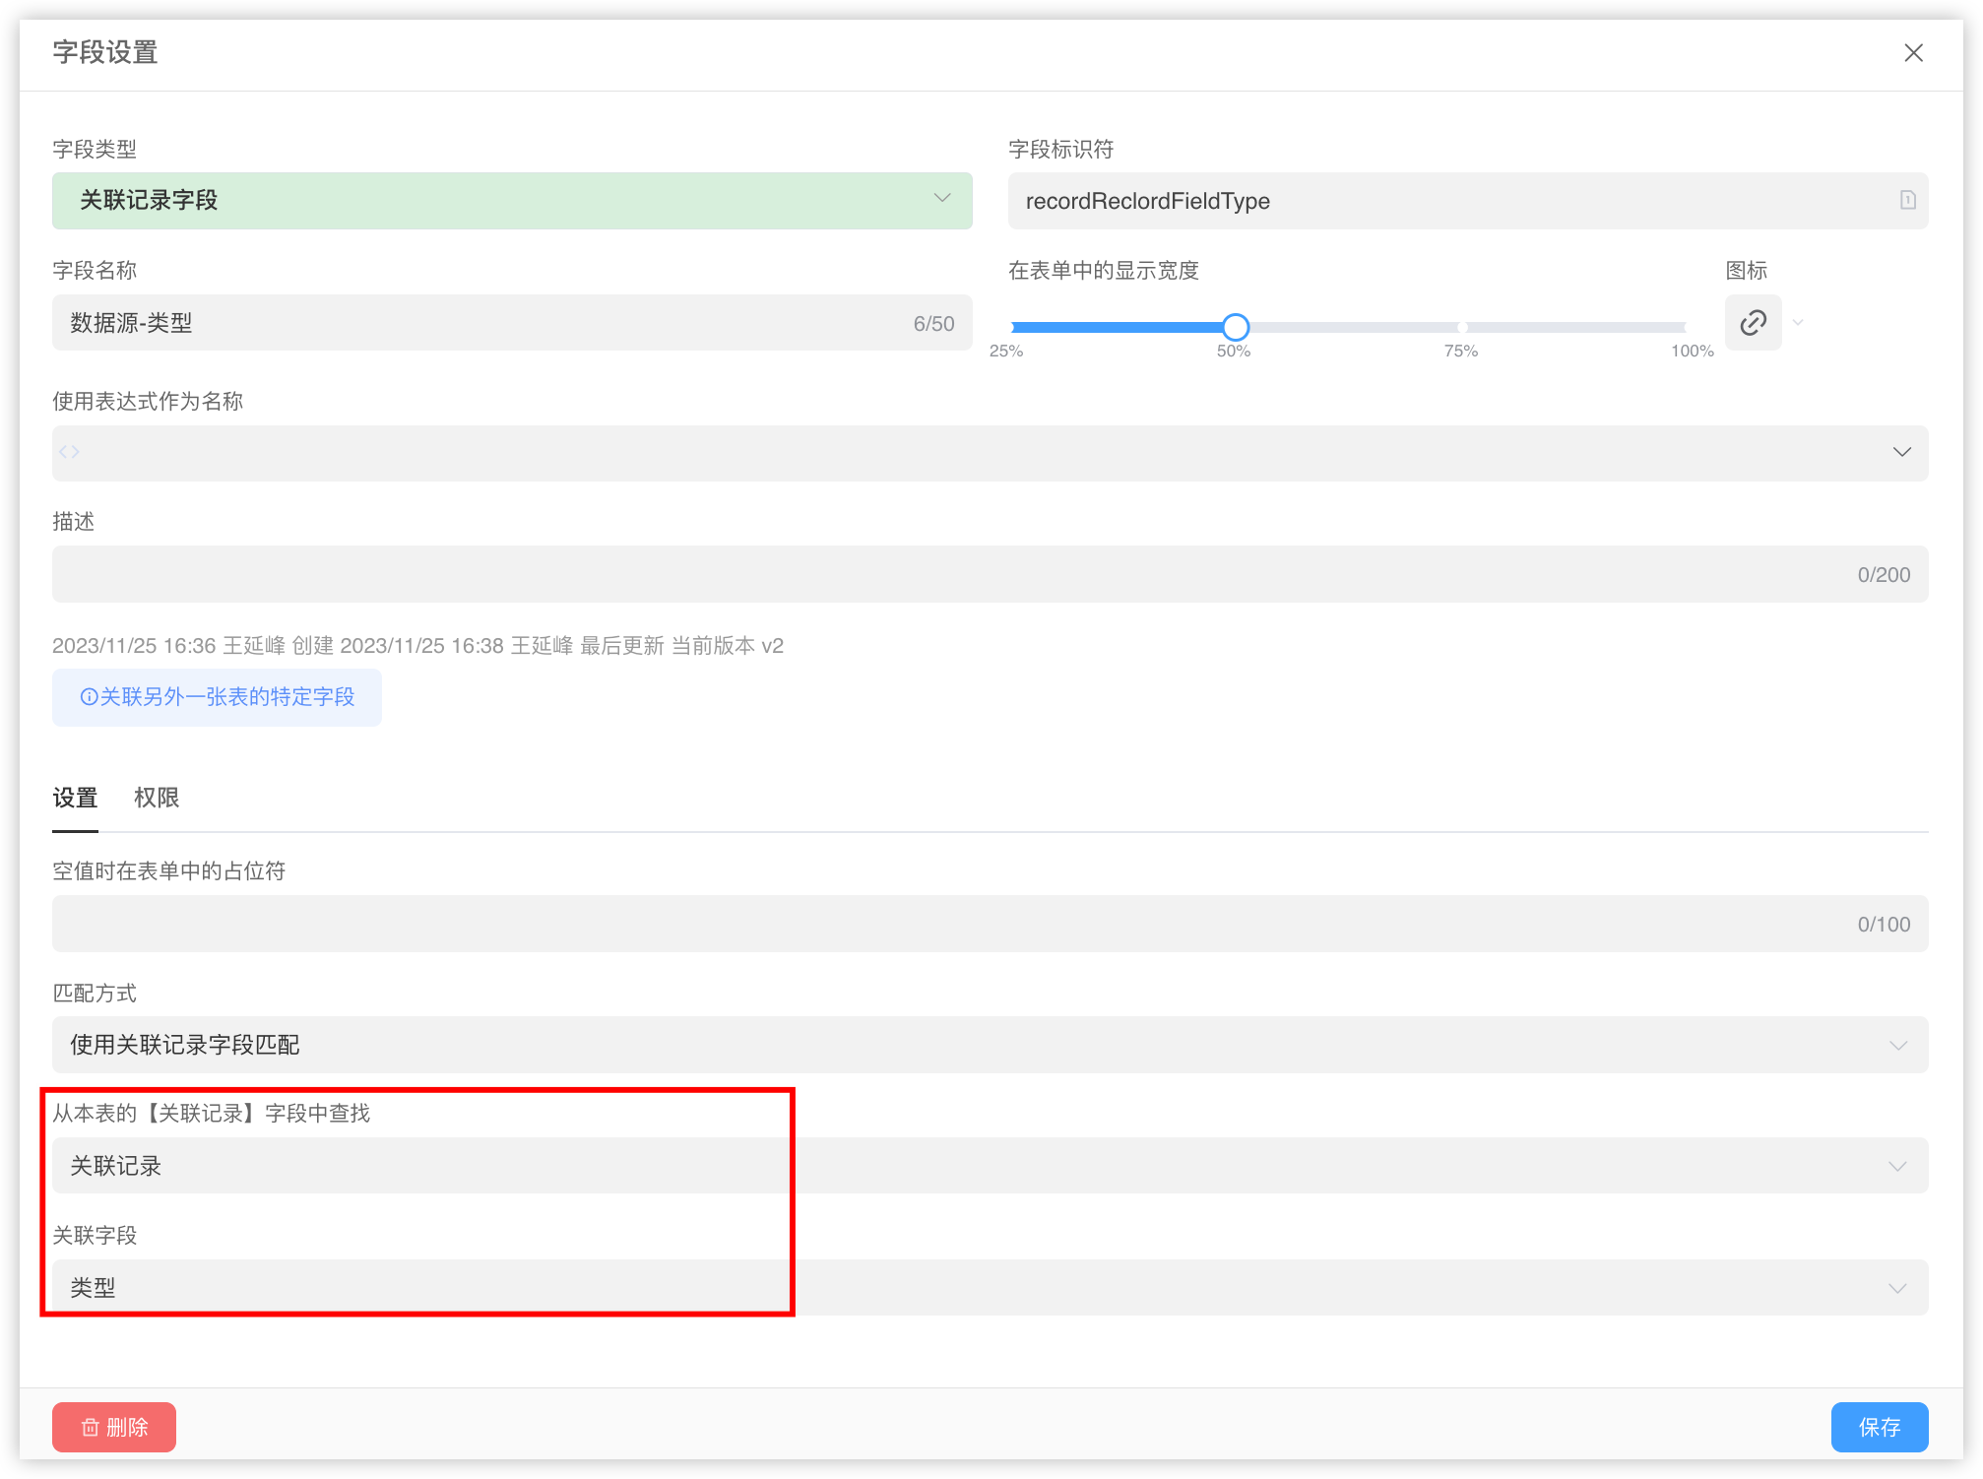Click the link icon selector button
Viewport: 1983px width, 1479px height.
tap(1753, 323)
